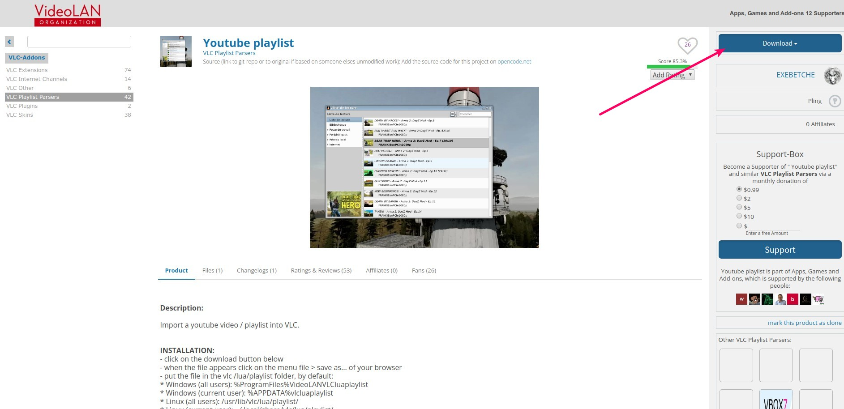Select the $10 donation option
This screenshot has width=844, height=409.
pyautogui.click(x=739, y=216)
